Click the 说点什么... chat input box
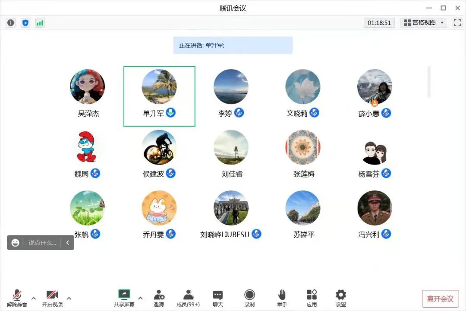Viewport: 466px width, 311px height. pyautogui.click(x=42, y=243)
